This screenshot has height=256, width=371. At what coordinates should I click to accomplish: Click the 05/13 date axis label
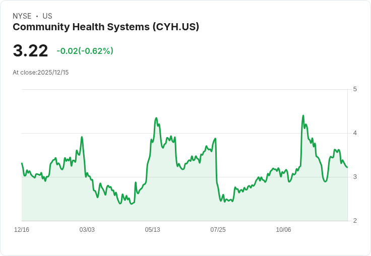click(153, 230)
